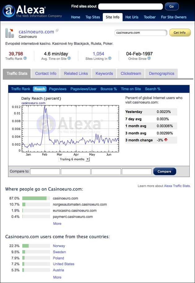This screenshot has height=283, width=195.
Task: Click the red down arrow by -3%
Action: pos(166,140)
